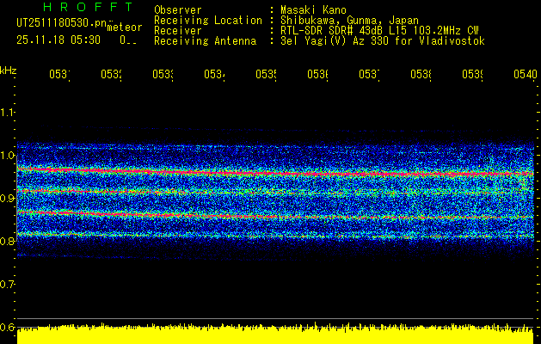The image size is (541, 344).
Task: Click the 0.7 kHz axis label
Action: pos(7,285)
